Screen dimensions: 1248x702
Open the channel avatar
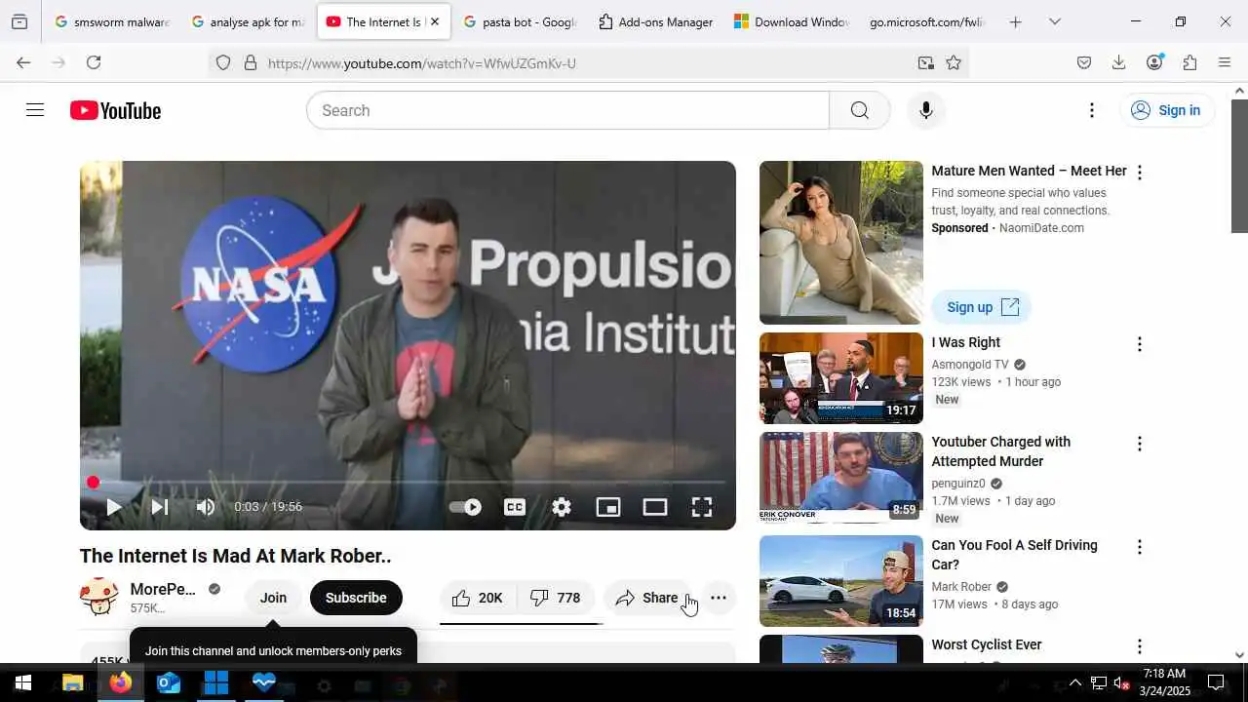(x=99, y=598)
